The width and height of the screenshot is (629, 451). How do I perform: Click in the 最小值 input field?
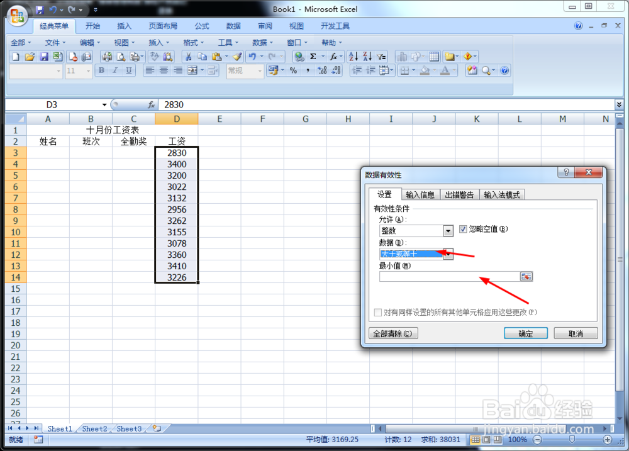450,277
